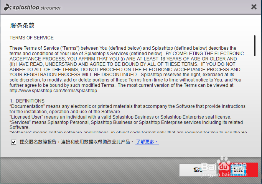Screen dimensions: 262x184
Task: Open the 了解更多 link
Action: (147, 142)
